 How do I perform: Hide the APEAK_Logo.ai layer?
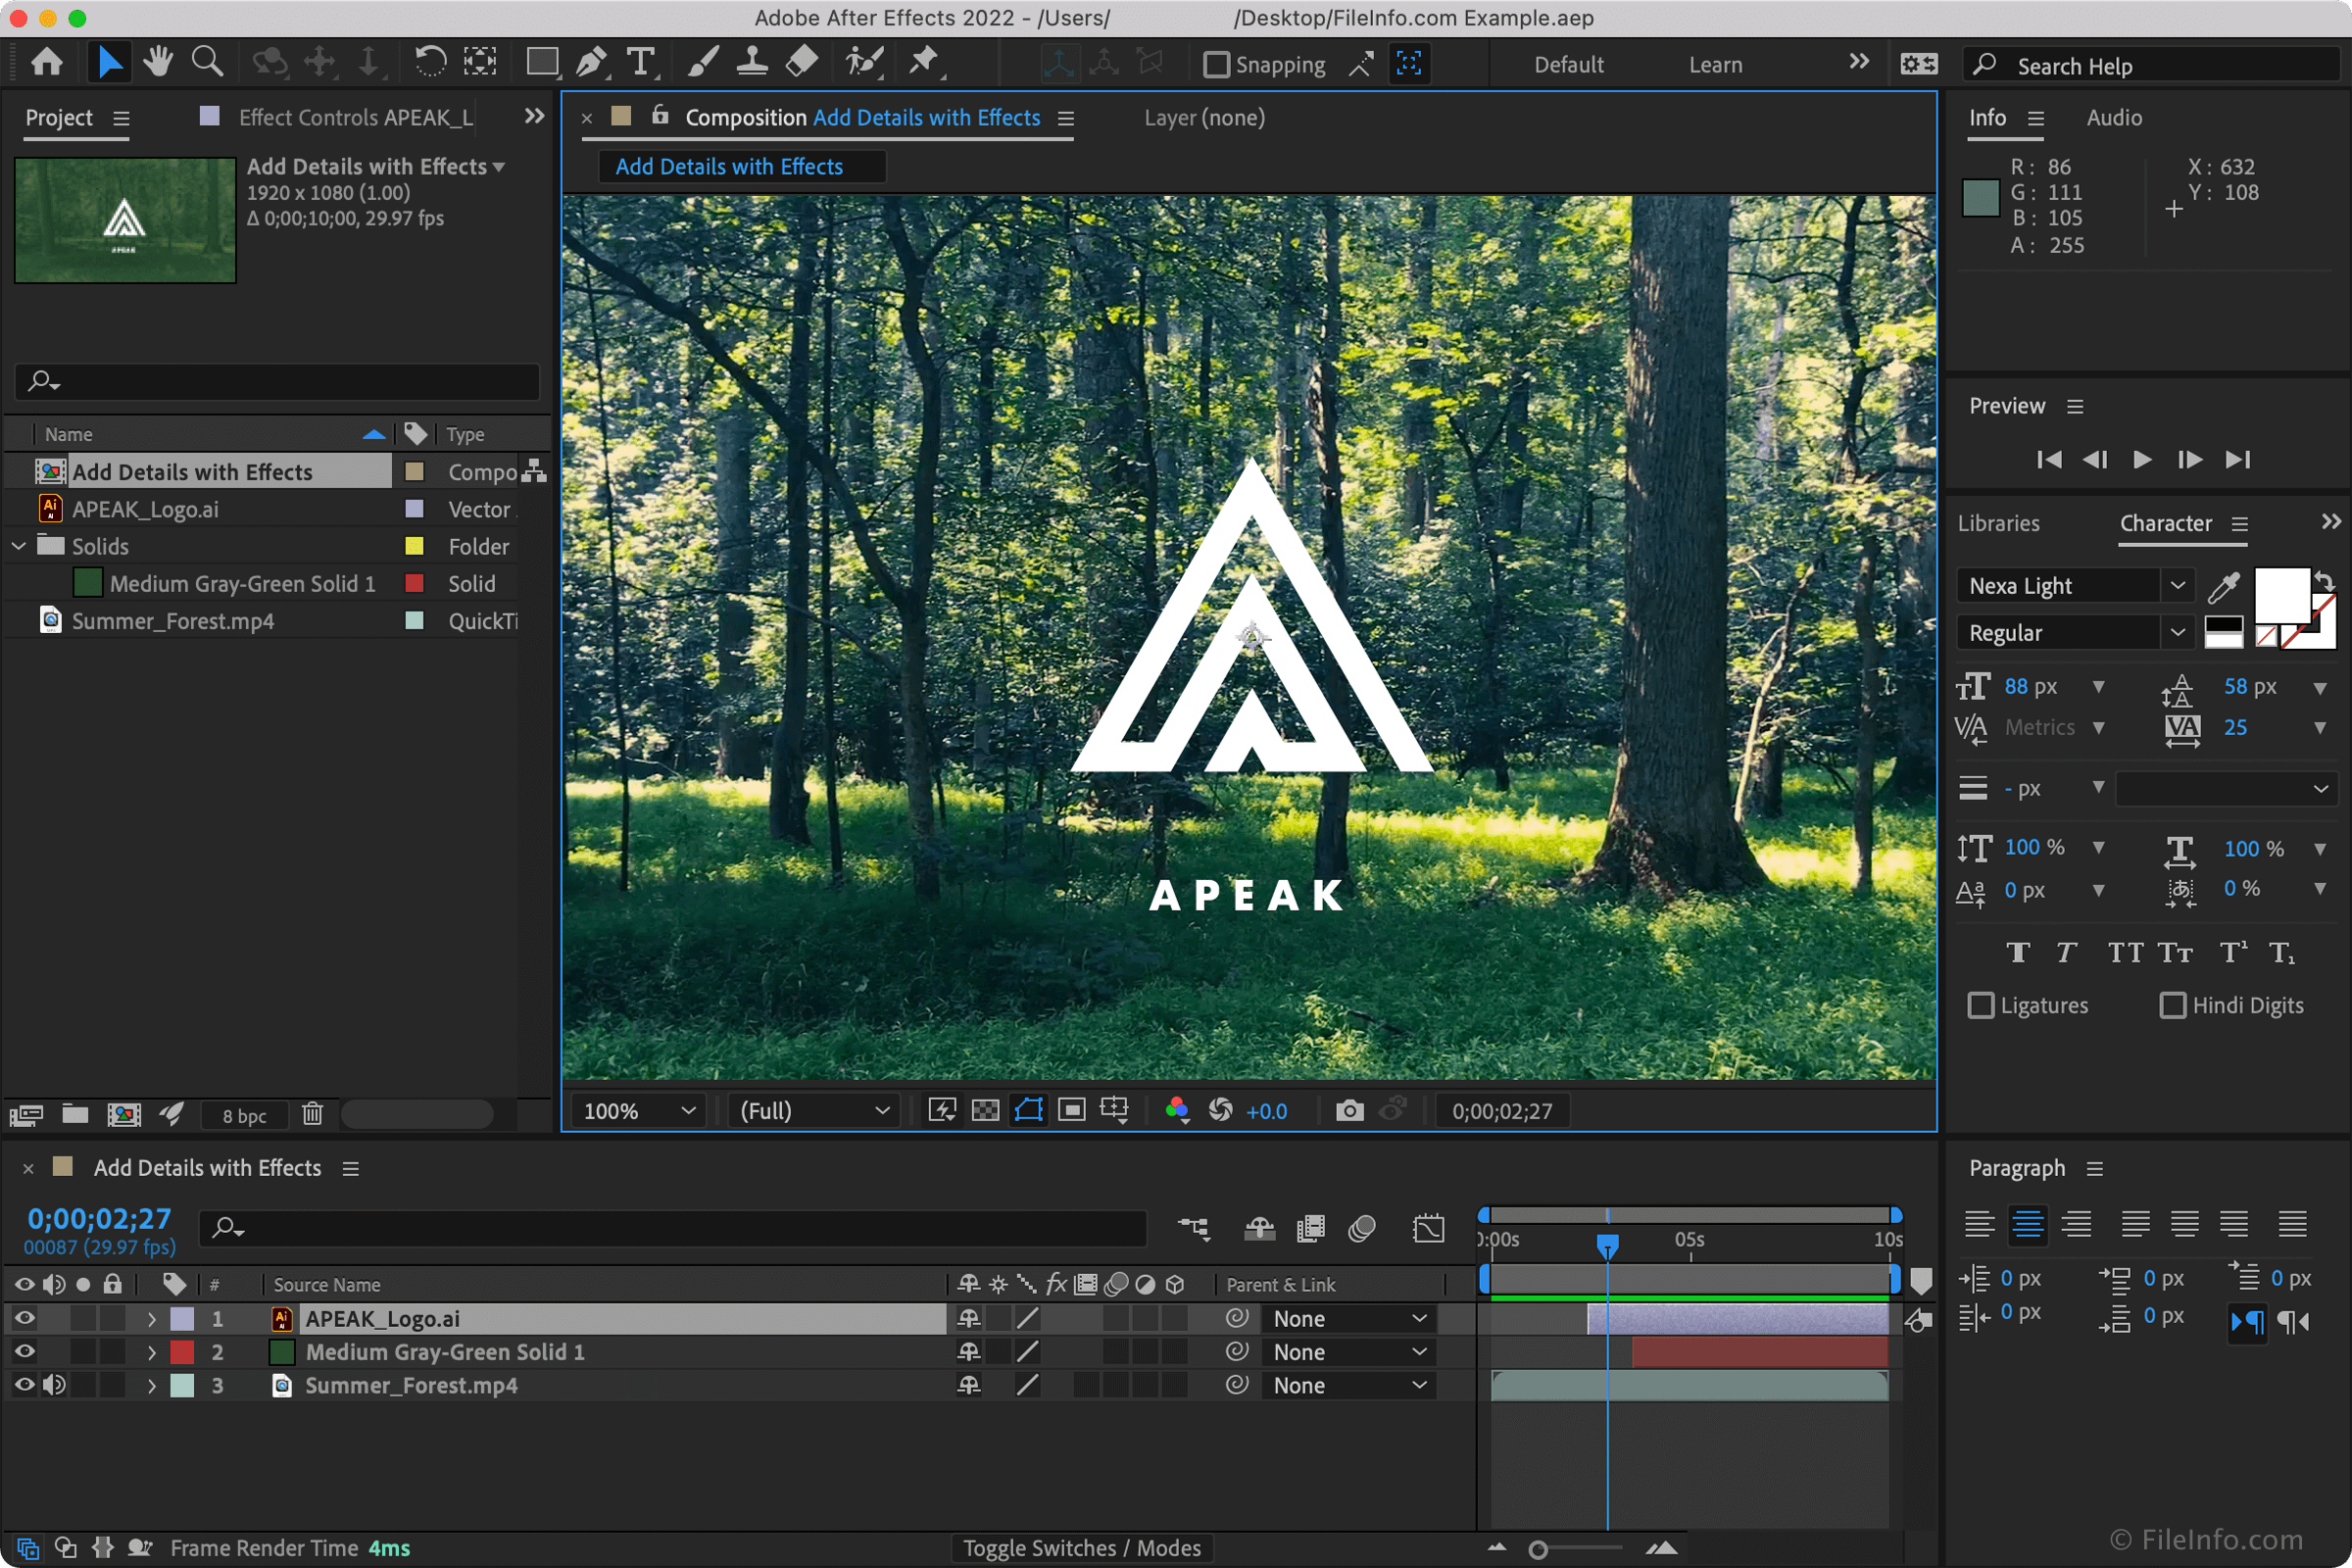[x=25, y=1318]
